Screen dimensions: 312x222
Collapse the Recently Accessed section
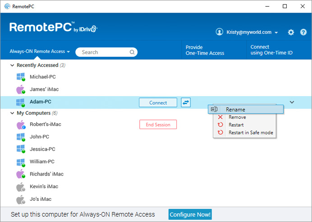(x=12, y=65)
